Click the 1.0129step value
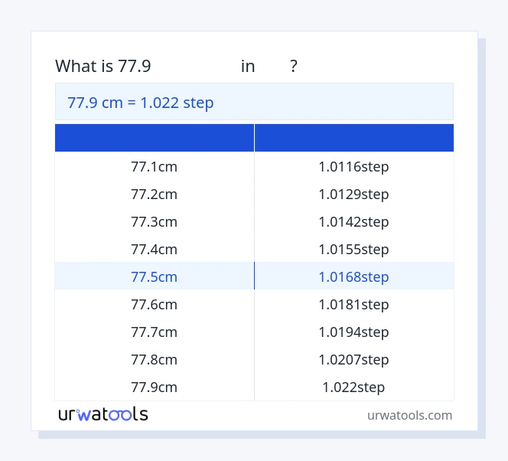The width and height of the screenshot is (508, 461). (353, 194)
